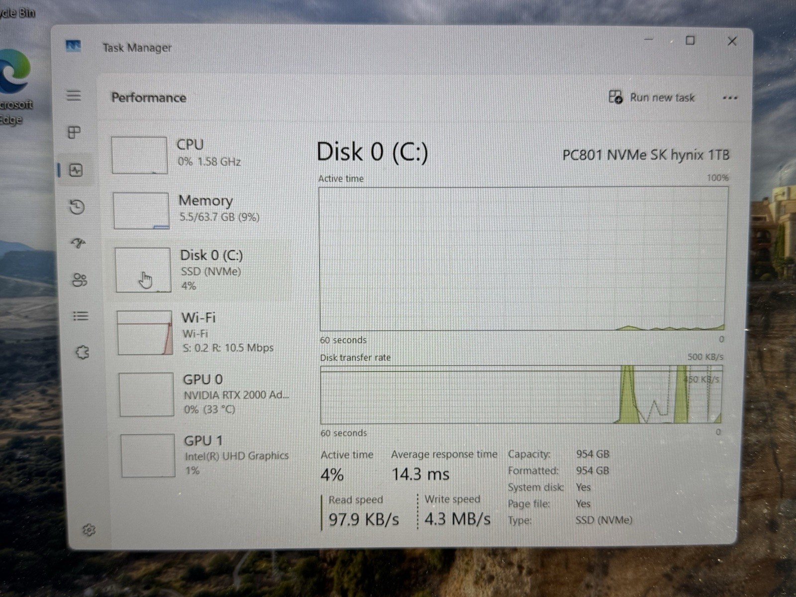Select the Wi-Fi performance item
Image resolution: width=796 pixels, height=597 pixels.
point(201,332)
